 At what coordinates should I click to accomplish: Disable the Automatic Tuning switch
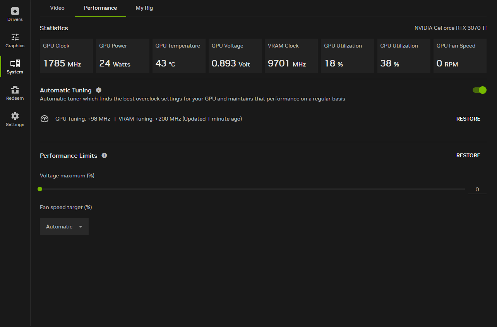(x=479, y=90)
